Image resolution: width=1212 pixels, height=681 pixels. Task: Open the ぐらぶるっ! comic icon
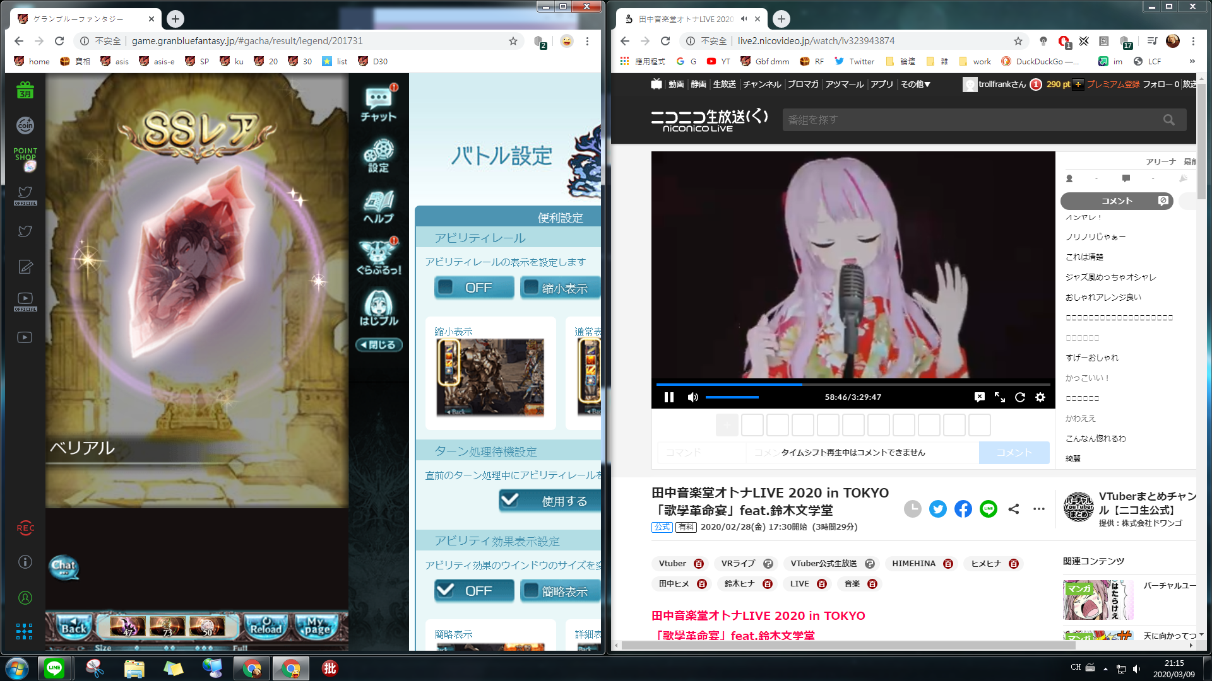point(379,258)
